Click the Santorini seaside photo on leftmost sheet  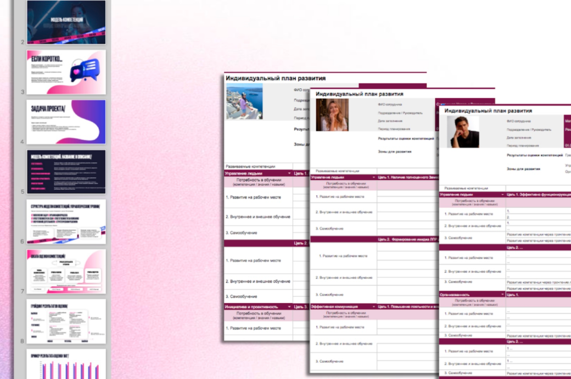tap(244, 101)
